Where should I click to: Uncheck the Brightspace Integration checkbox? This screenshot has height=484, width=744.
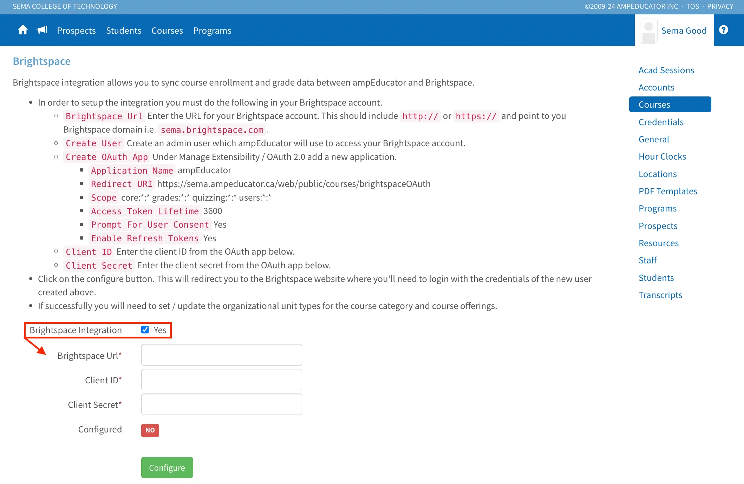click(x=145, y=330)
